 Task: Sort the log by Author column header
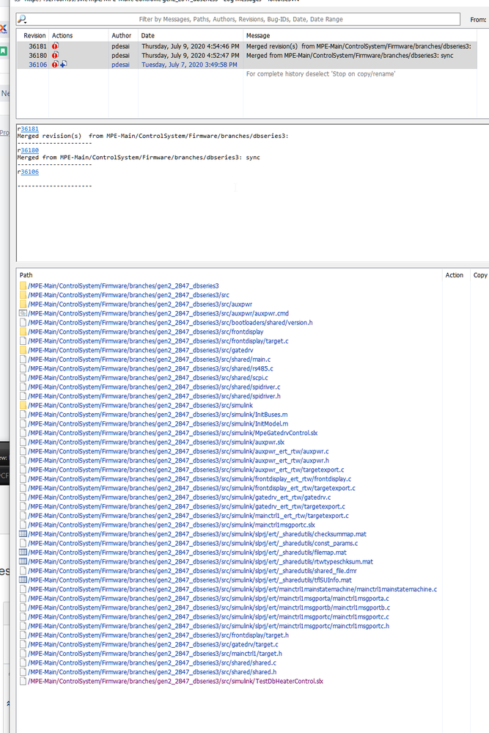[123, 35]
